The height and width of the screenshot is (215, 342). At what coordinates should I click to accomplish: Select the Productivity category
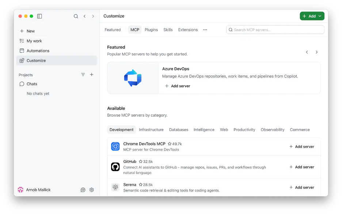[x=244, y=130]
